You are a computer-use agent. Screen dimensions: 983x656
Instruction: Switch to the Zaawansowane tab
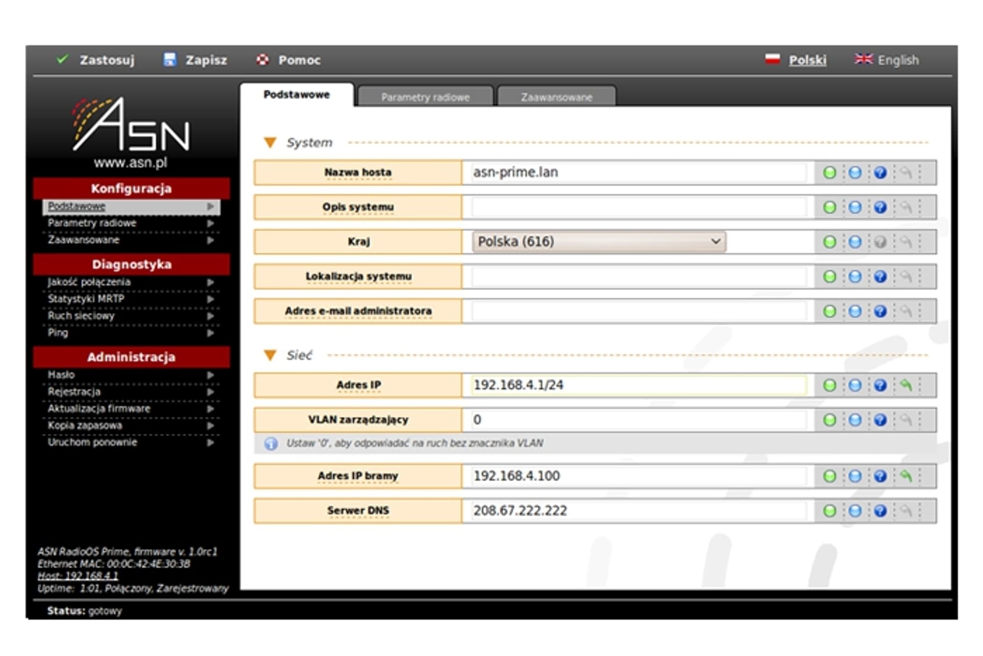click(557, 97)
